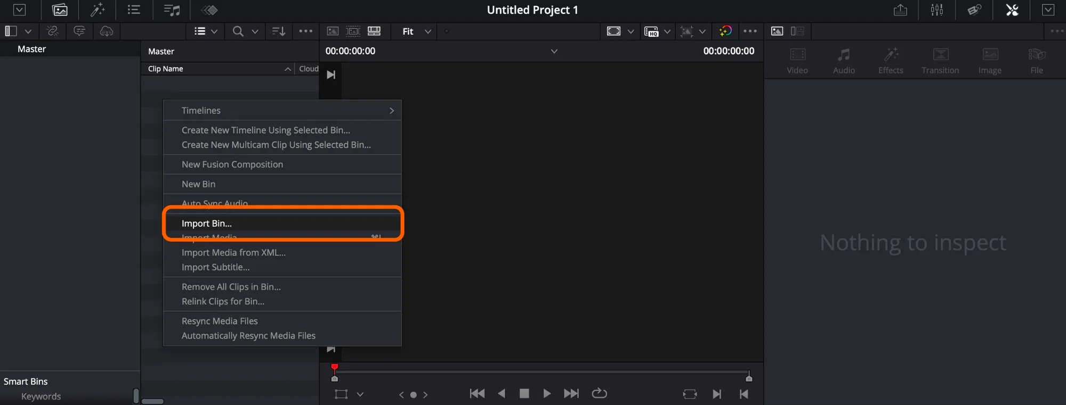Click the red playhead on viewer scrubber
The image size is (1066, 405).
point(334,367)
